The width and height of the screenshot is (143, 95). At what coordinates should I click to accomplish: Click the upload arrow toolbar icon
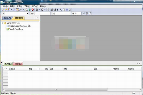42,10
